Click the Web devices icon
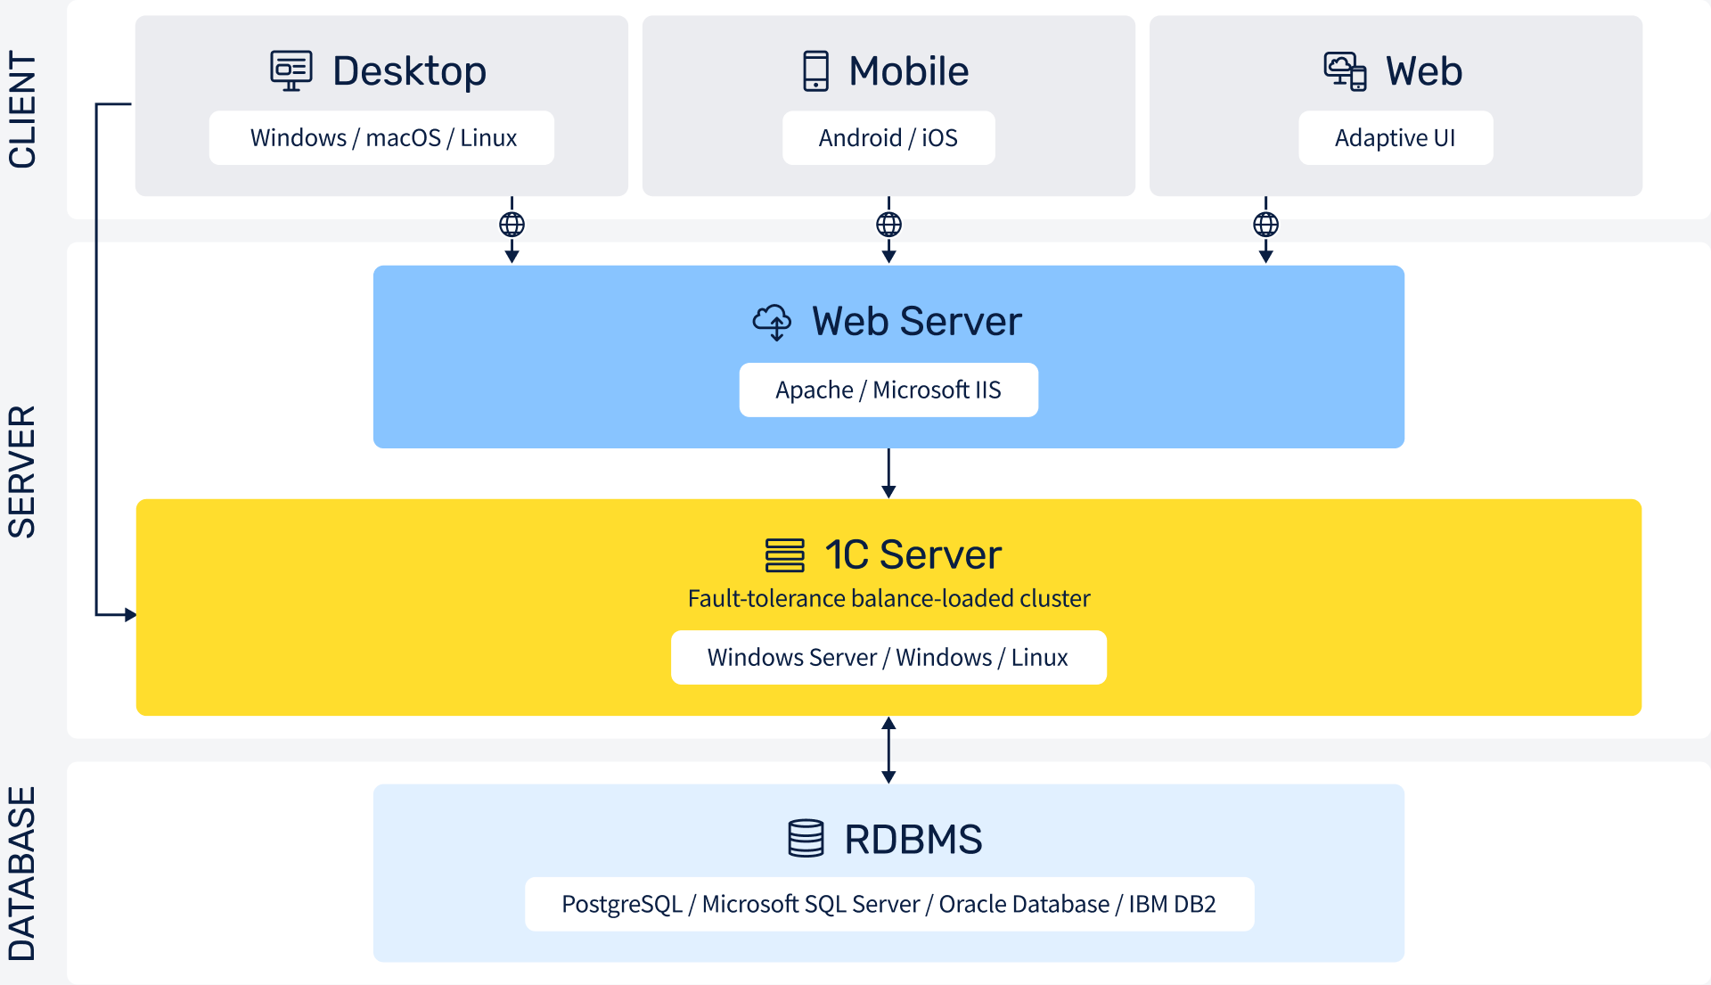Screen dimensions: 1711x985 pos(1345,71)
